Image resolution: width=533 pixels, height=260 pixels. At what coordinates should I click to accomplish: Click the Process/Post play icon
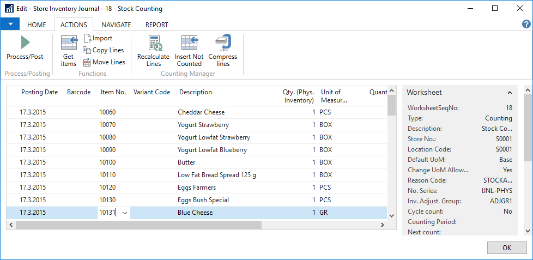[25, 43]
